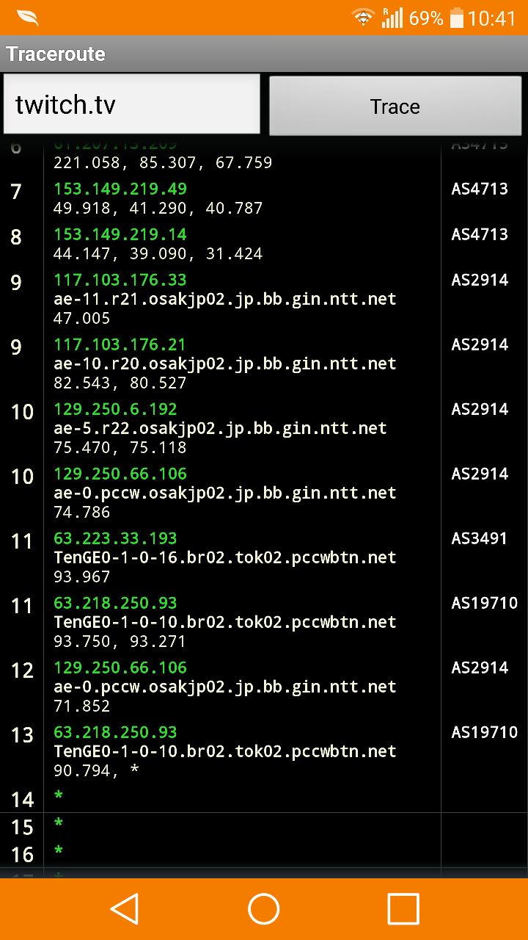Tap latency values 49.918, 41.290, 40.787
Viewport: 528px width, 940px height.
point(158,209)
